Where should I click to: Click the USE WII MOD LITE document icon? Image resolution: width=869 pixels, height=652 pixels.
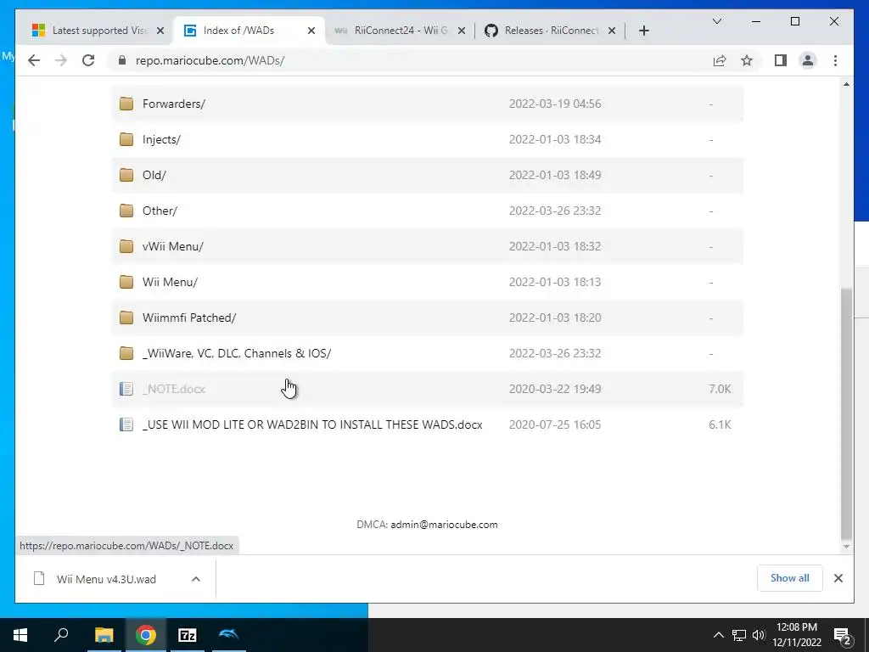pyautogui.click(x=126, y=424)
